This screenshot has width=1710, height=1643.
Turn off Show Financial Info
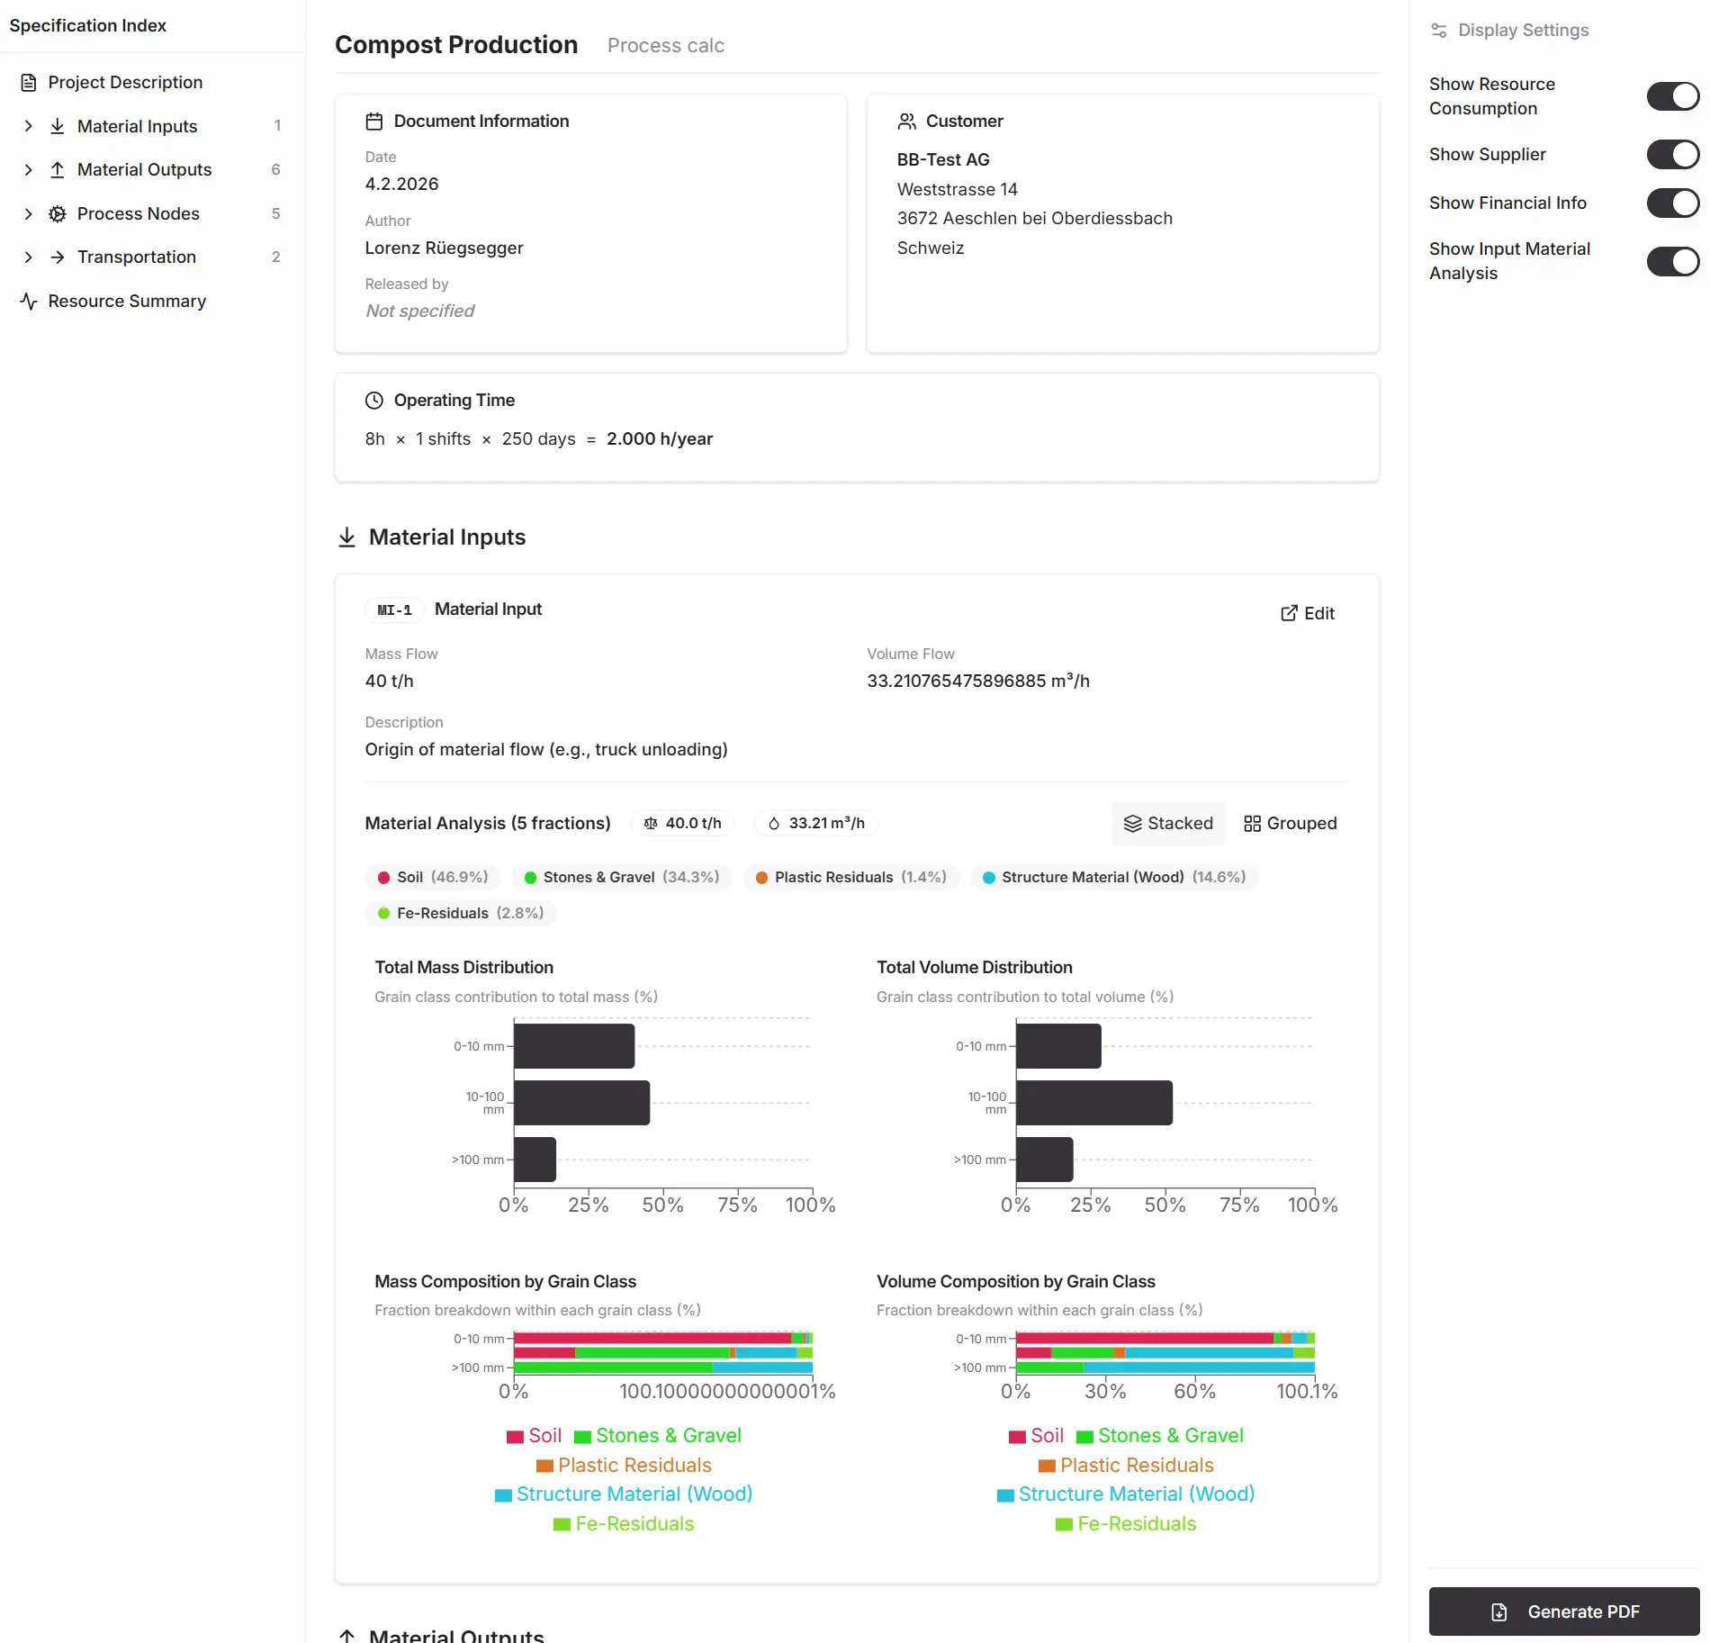tap(1672, 203)
